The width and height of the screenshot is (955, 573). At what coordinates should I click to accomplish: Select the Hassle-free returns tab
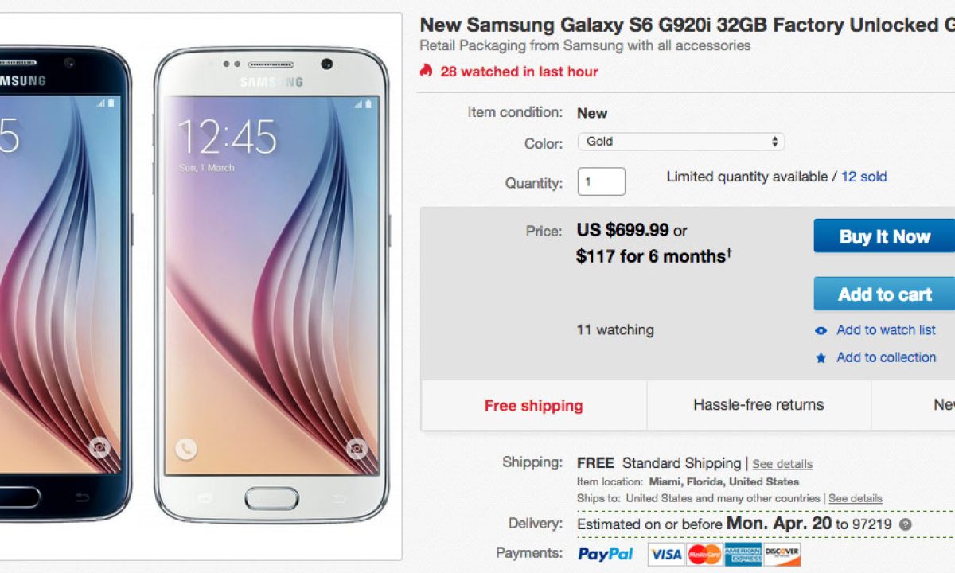[x=758, y=405]
